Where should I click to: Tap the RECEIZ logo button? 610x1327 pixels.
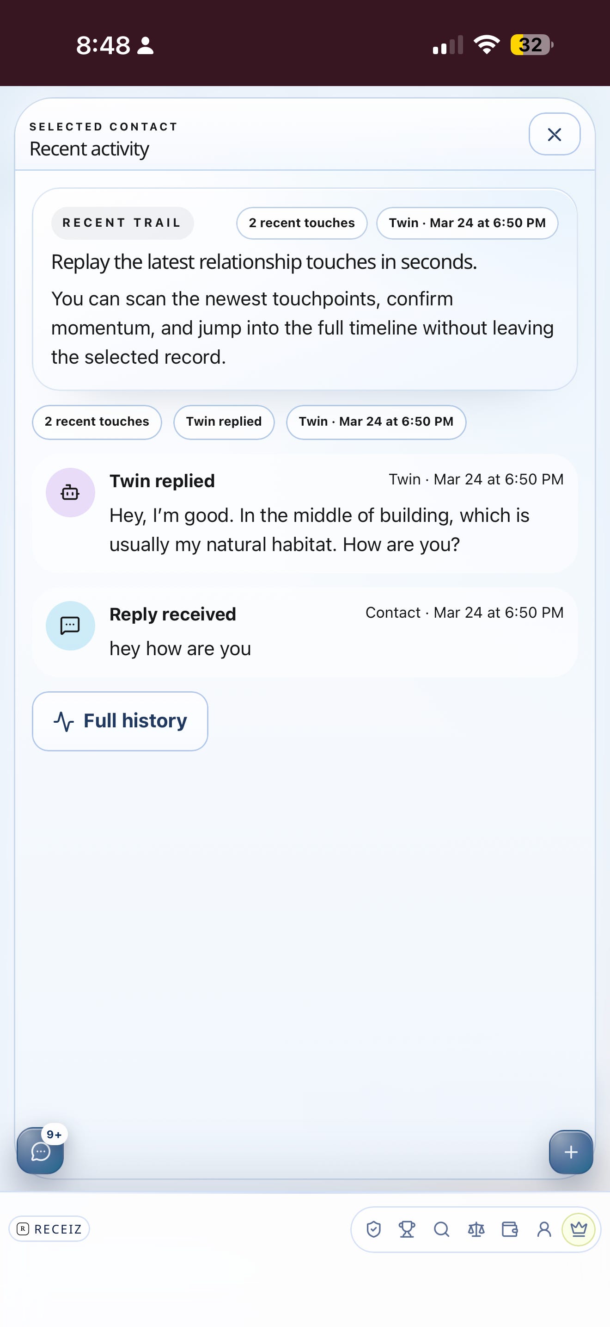coord(49,1229)
